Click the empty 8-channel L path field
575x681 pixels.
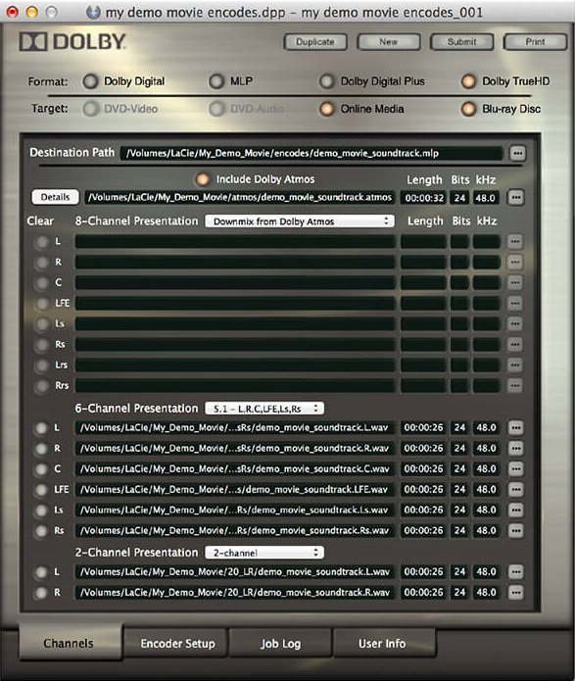click(235, 241)
